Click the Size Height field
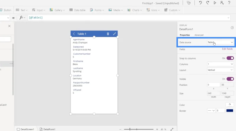This screenshot has height=131, width=236. [227, 93]
